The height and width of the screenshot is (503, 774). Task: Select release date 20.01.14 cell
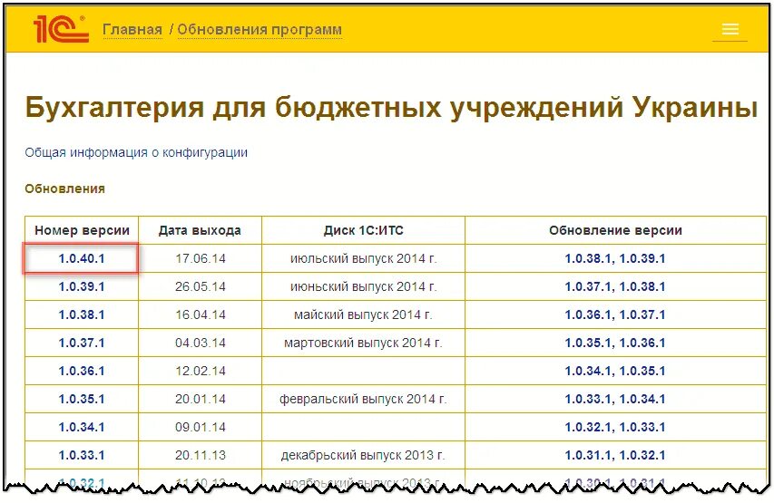coord(200,399)
